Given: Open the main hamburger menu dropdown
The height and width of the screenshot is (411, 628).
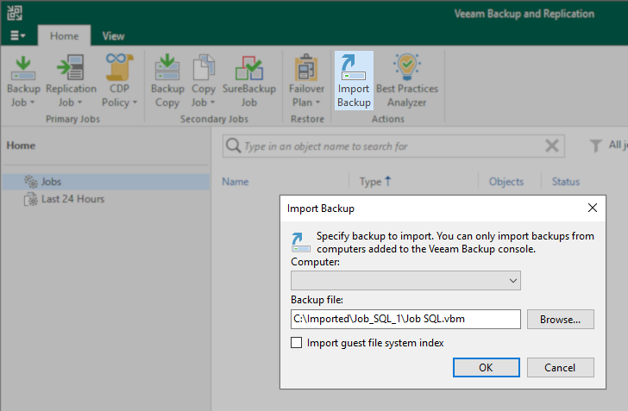Looking at the screenshot, I should [17, 35].
